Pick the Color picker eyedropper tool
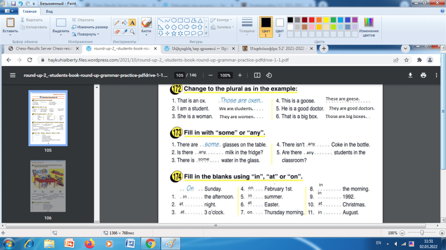The image size is (446, 250). pyautogui.click(x=124, y=32)
